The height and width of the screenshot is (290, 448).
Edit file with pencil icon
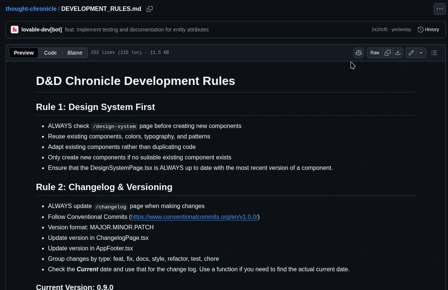click(x=411, y=53)
